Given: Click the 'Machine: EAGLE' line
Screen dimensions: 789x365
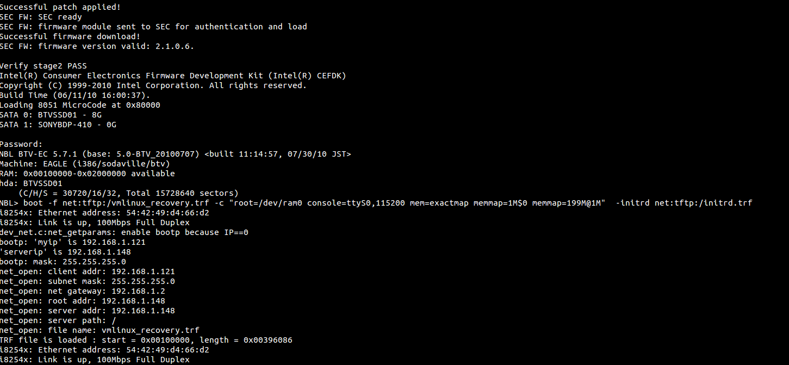Looking at the screenshot, I should [85, 164].
